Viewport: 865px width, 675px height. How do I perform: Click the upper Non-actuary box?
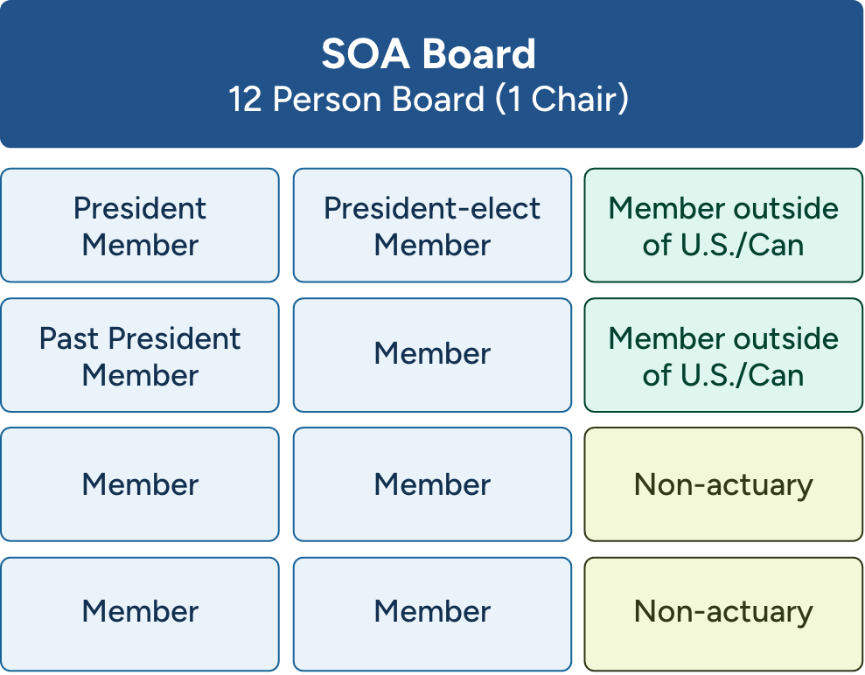(723, 484)
